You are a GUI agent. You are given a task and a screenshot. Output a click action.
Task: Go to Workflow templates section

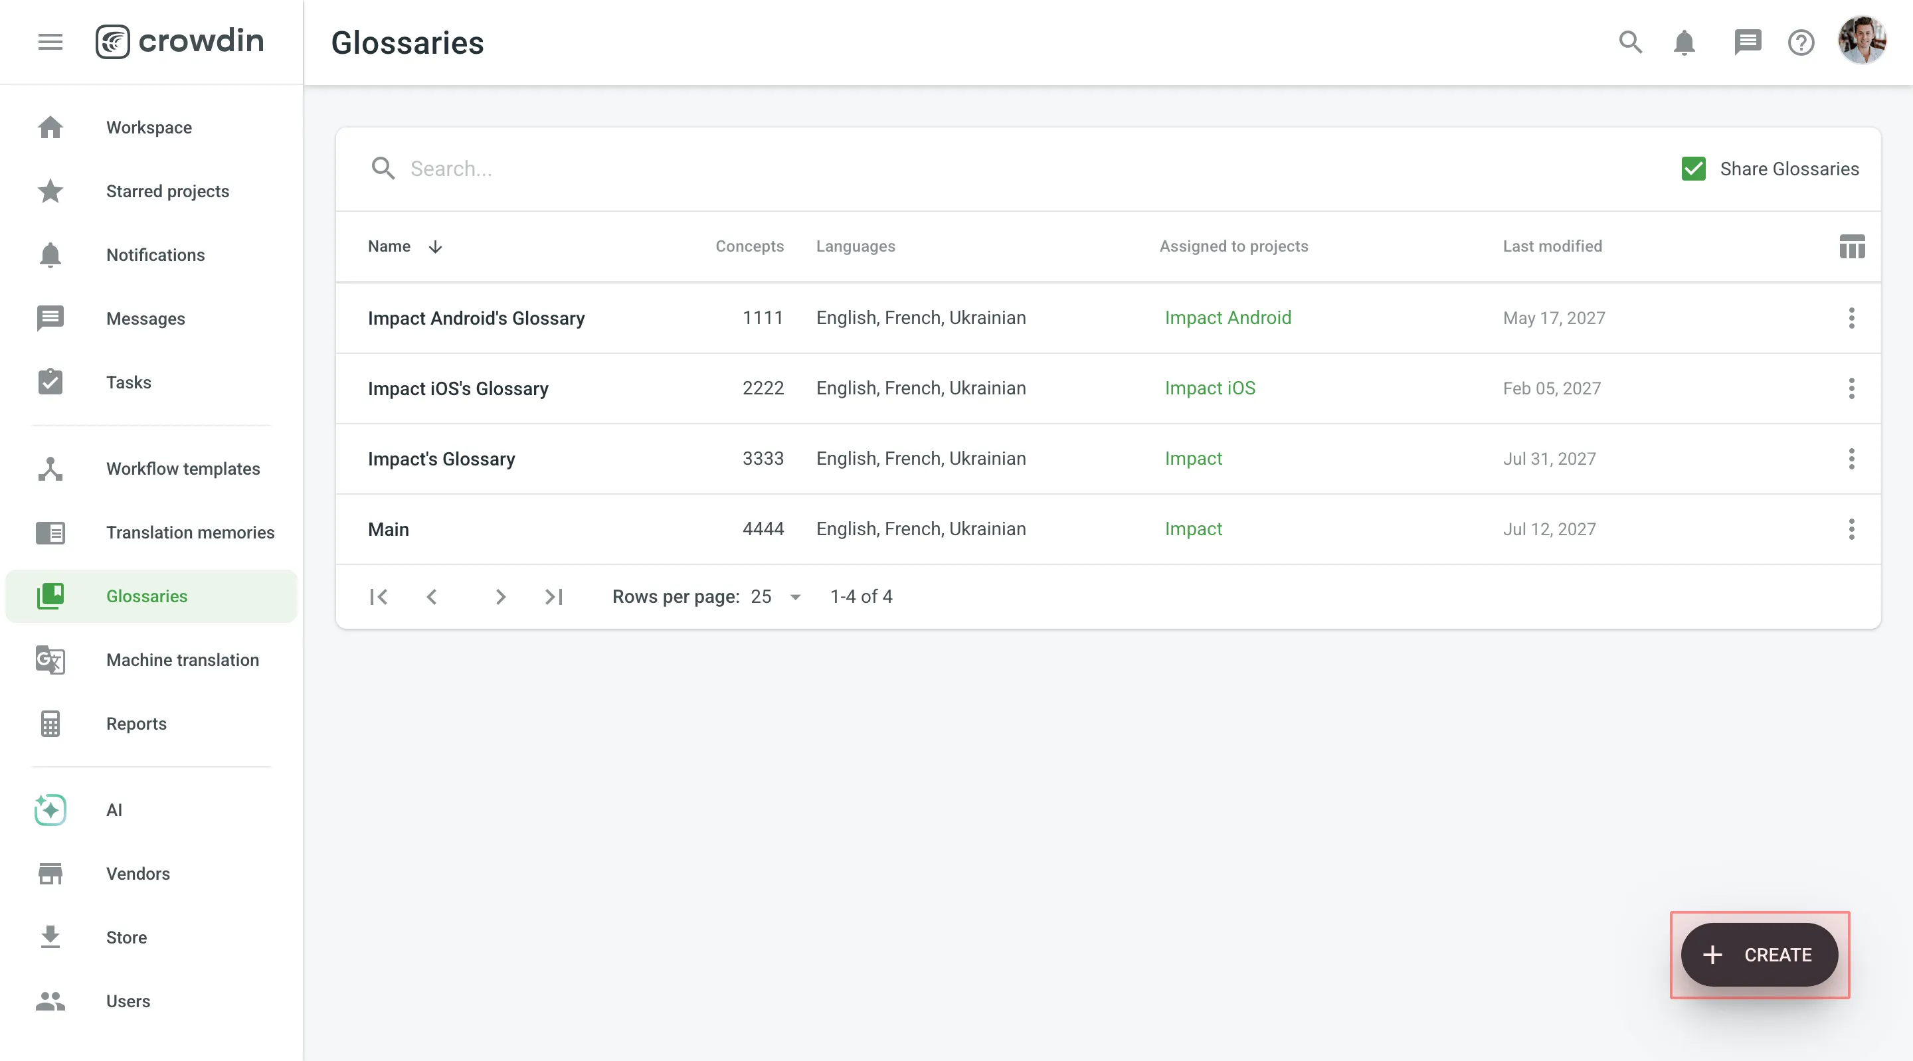coord(183,469)
